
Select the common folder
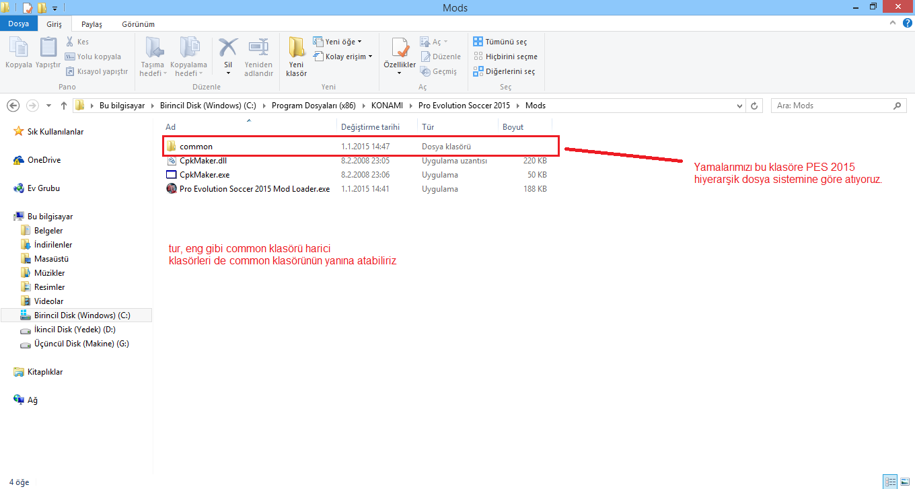(361, 146)
